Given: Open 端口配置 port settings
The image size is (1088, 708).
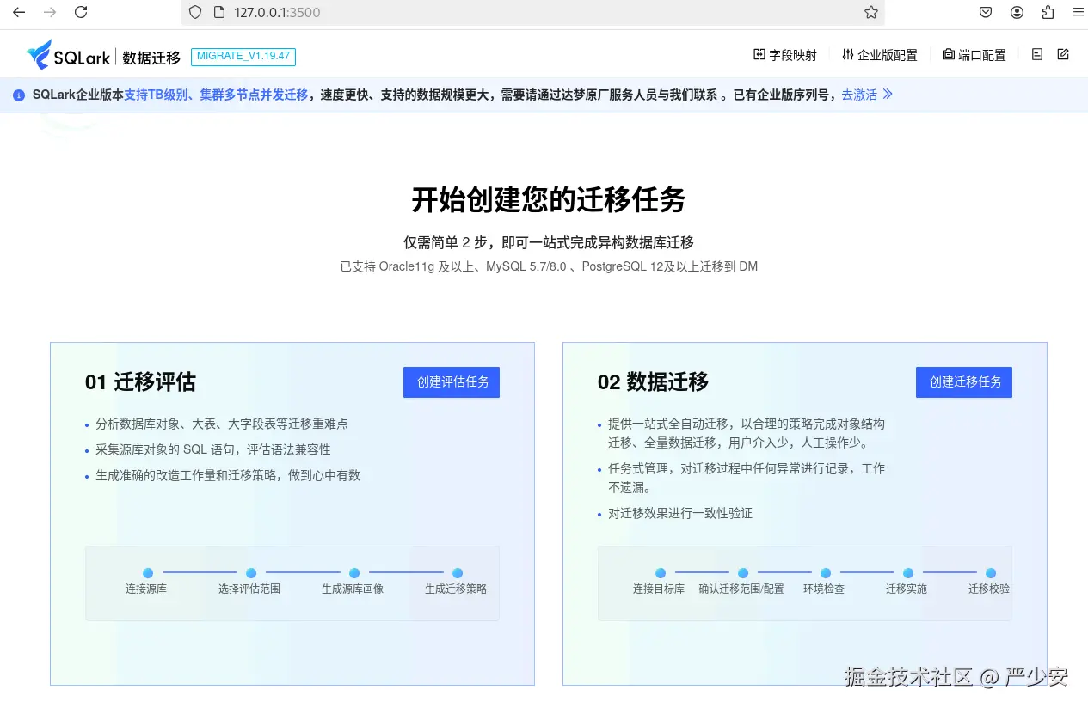Looking at the screenshot, I should click(x=974, y=55).
